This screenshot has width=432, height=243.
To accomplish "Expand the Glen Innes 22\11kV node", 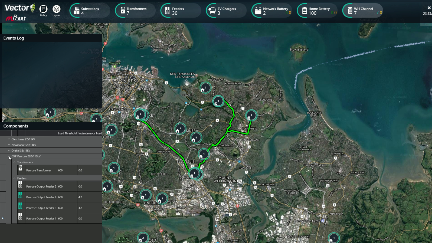I will tap(9, 139).
